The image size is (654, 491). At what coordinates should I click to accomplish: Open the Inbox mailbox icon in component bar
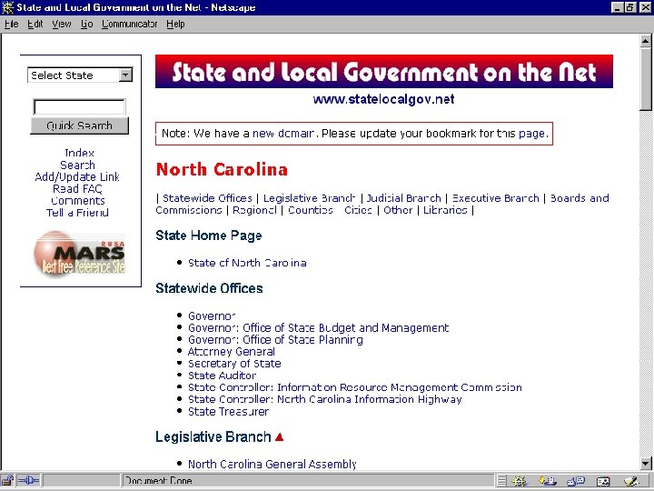click(x=547, y=481)
